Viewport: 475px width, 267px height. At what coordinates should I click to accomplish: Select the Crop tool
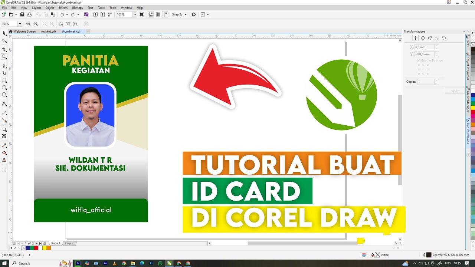pyautogui.click(x=4, y=49)
